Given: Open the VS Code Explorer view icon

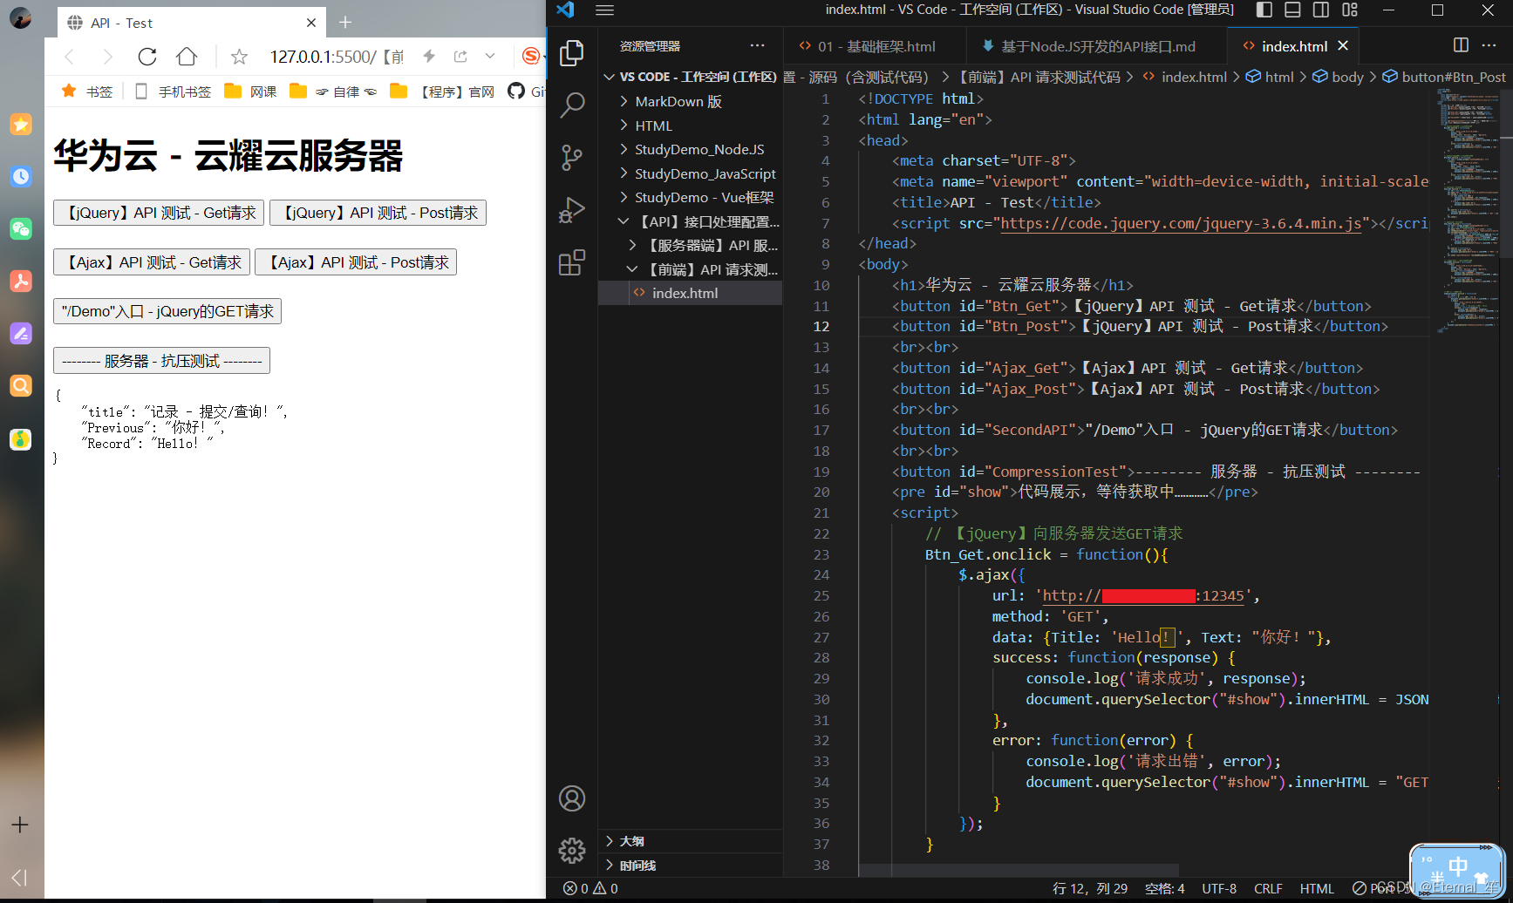Looking at the screenshot, I should click(x=572, y=53).
